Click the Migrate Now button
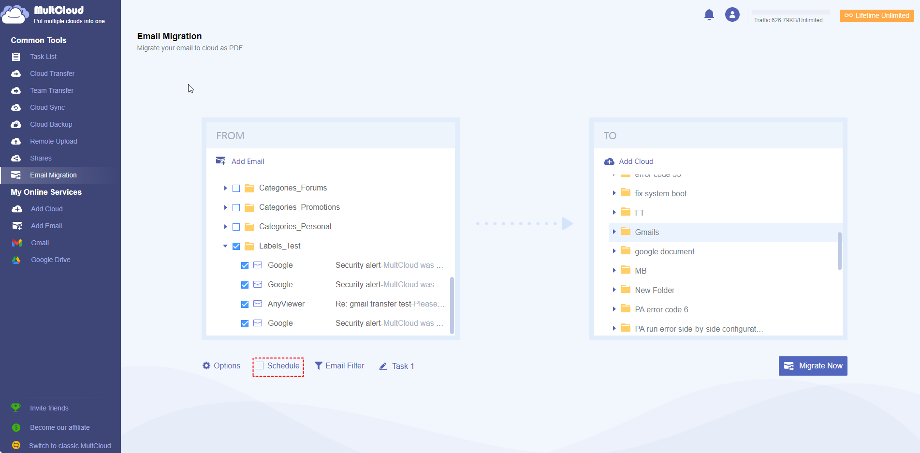The width and height of the screenshot is (920, 453). point(813,366)
